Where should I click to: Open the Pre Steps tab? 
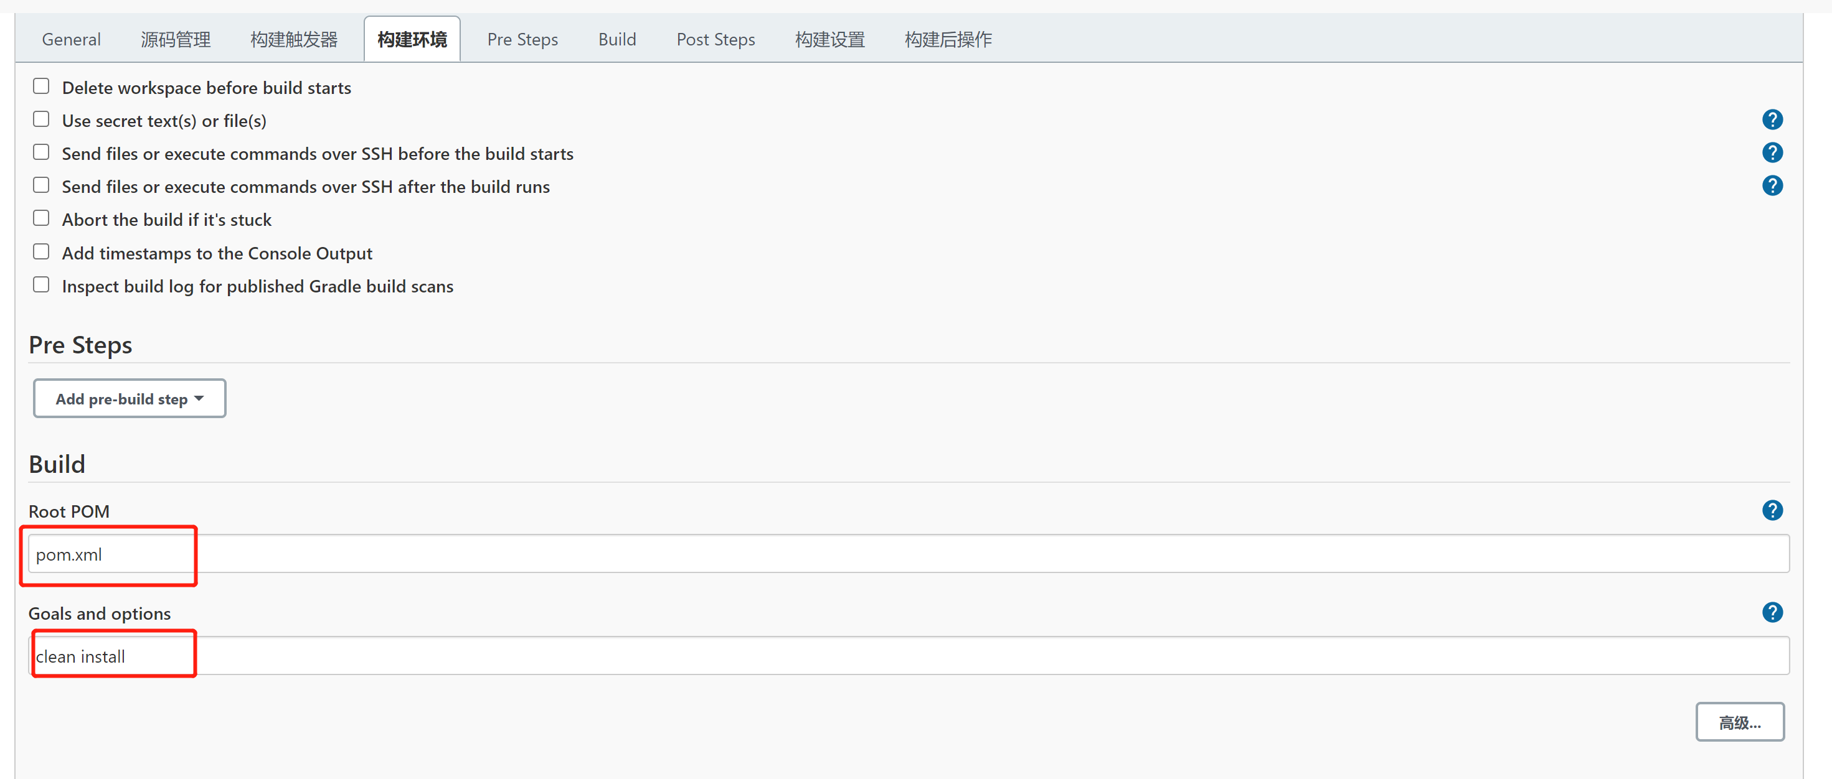(522, 39)
